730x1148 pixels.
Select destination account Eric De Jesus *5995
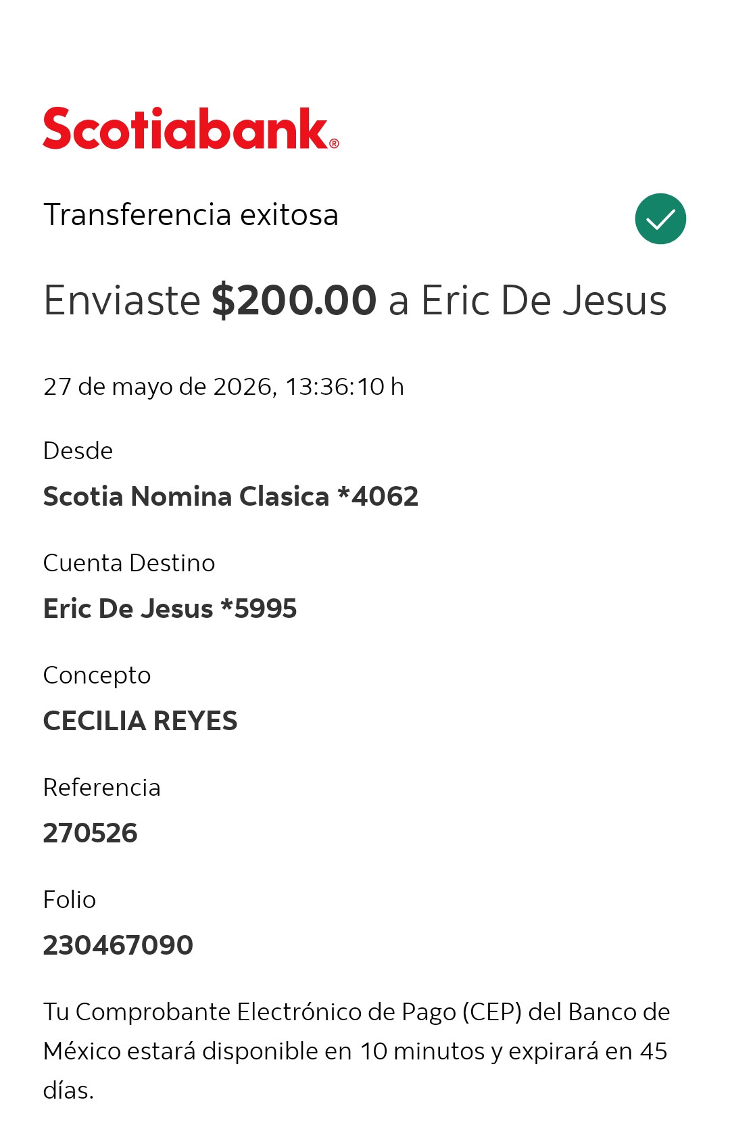coord(170,608)
